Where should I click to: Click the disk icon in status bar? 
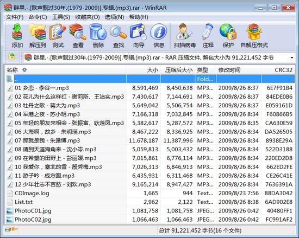click(8, 230)
